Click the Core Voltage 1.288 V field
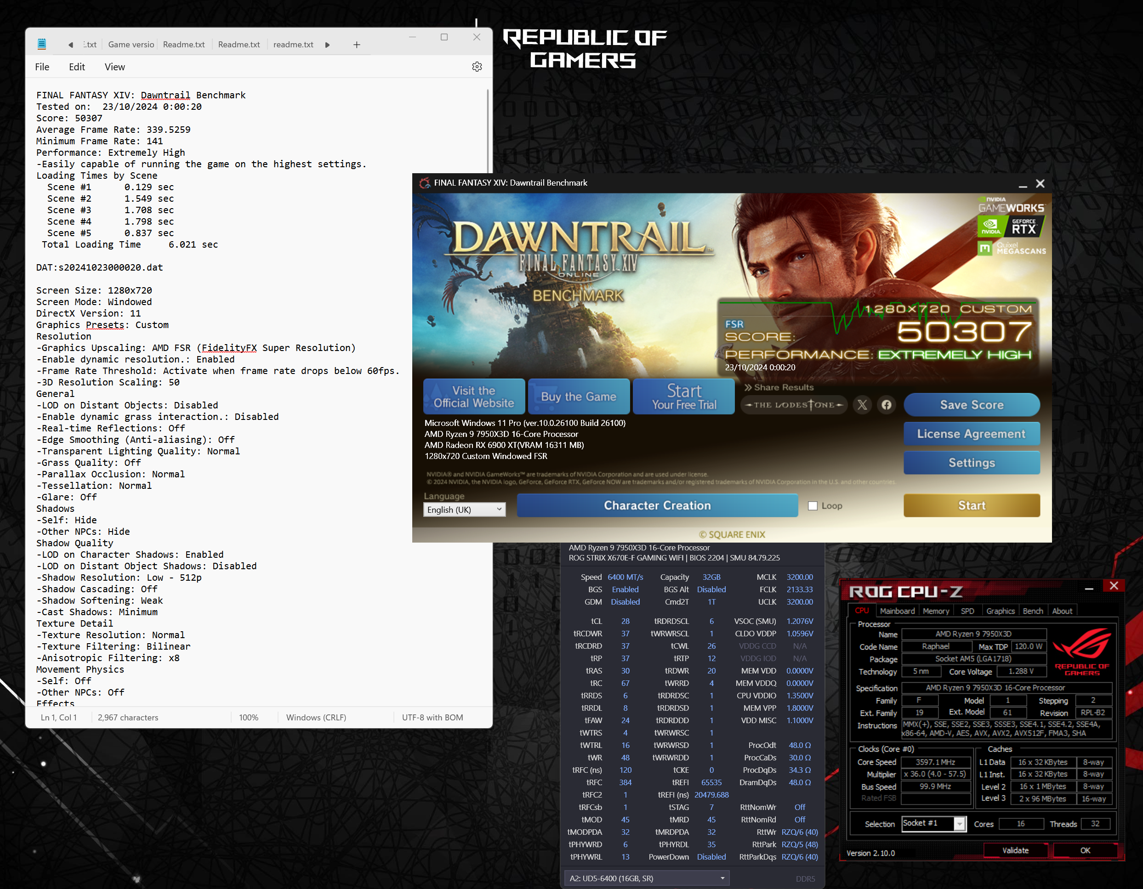Viewport: 1143px width, 889px height. [x=1021, y=671]
